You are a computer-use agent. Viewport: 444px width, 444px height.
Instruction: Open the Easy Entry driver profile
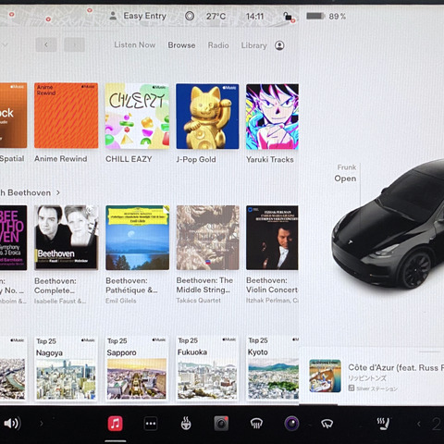coord(138,16)
